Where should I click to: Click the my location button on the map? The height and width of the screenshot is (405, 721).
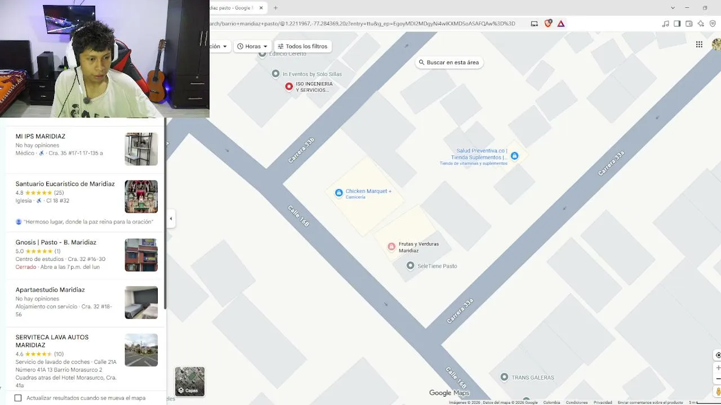tap(718, 355)
